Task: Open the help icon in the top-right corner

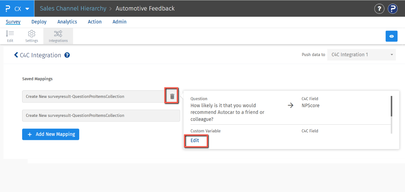Action: [379, 8]
